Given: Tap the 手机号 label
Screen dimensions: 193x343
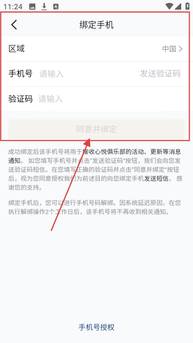Looking at the screenshot, I should 20,74.
